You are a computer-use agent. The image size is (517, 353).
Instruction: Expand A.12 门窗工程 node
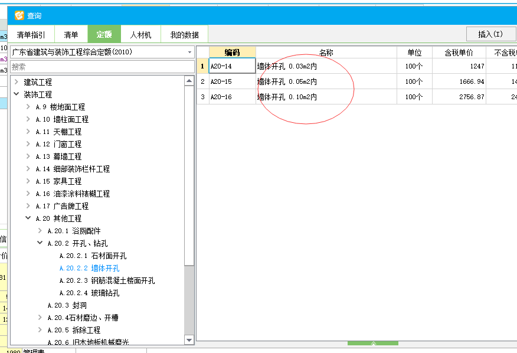(x=28, y=144)
